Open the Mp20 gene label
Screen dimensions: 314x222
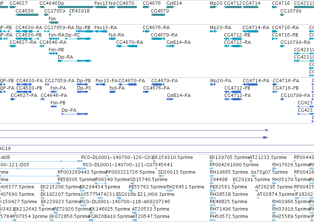coord(216,3)
